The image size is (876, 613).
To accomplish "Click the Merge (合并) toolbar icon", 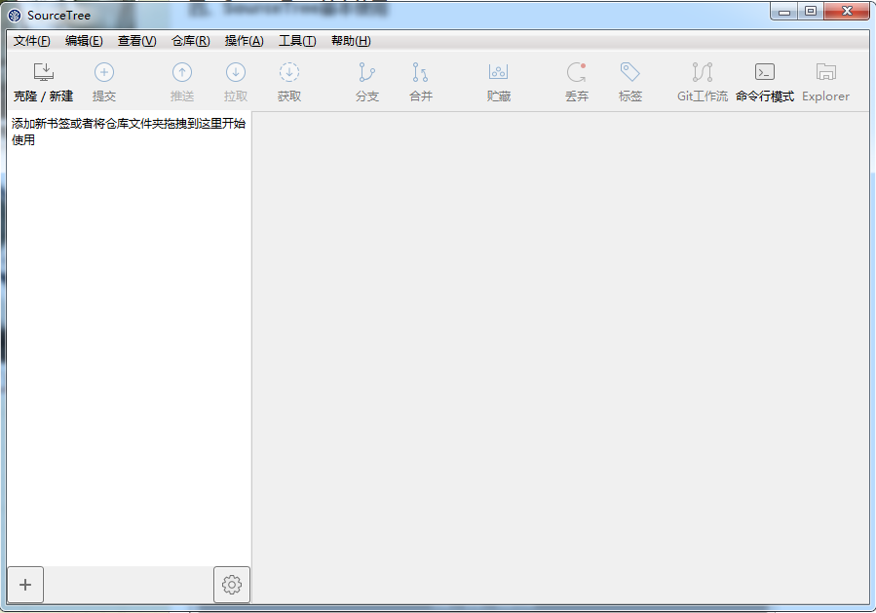I will click(x=421, y=73).
